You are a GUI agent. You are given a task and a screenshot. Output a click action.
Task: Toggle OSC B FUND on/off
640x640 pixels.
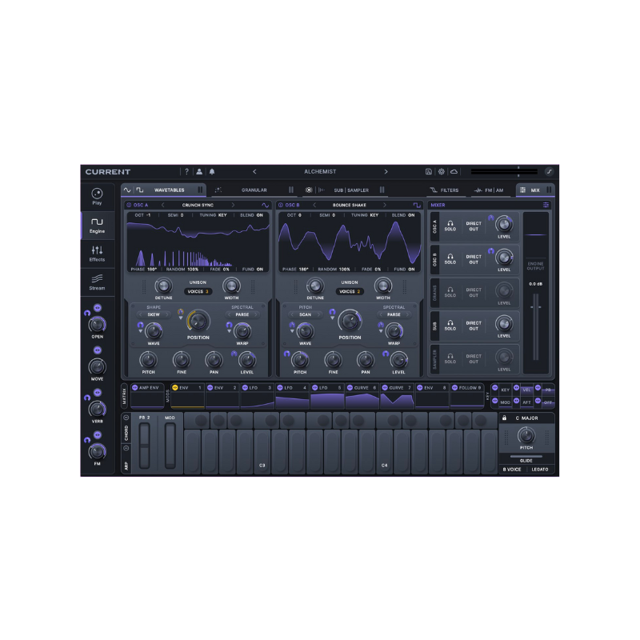[404, 270]
